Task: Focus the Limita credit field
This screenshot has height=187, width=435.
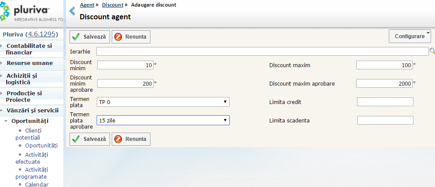Action: [385, 102]
